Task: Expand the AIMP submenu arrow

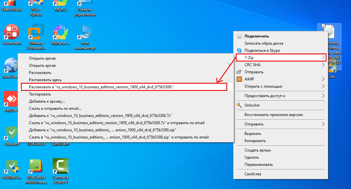Action: [x=323, y=79]
